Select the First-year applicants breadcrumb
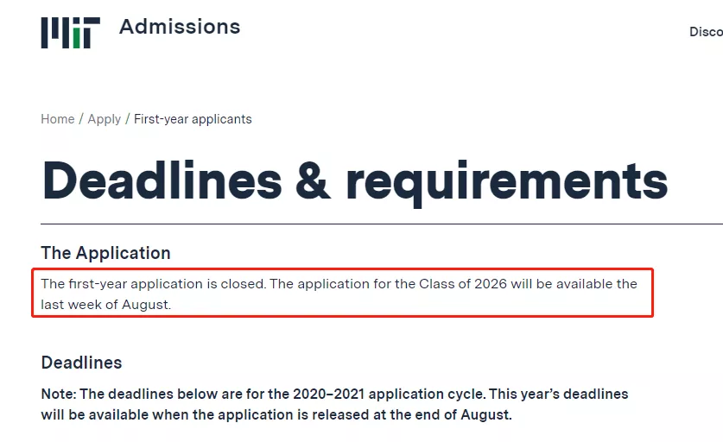723x442 pixels. coord(193,119)
